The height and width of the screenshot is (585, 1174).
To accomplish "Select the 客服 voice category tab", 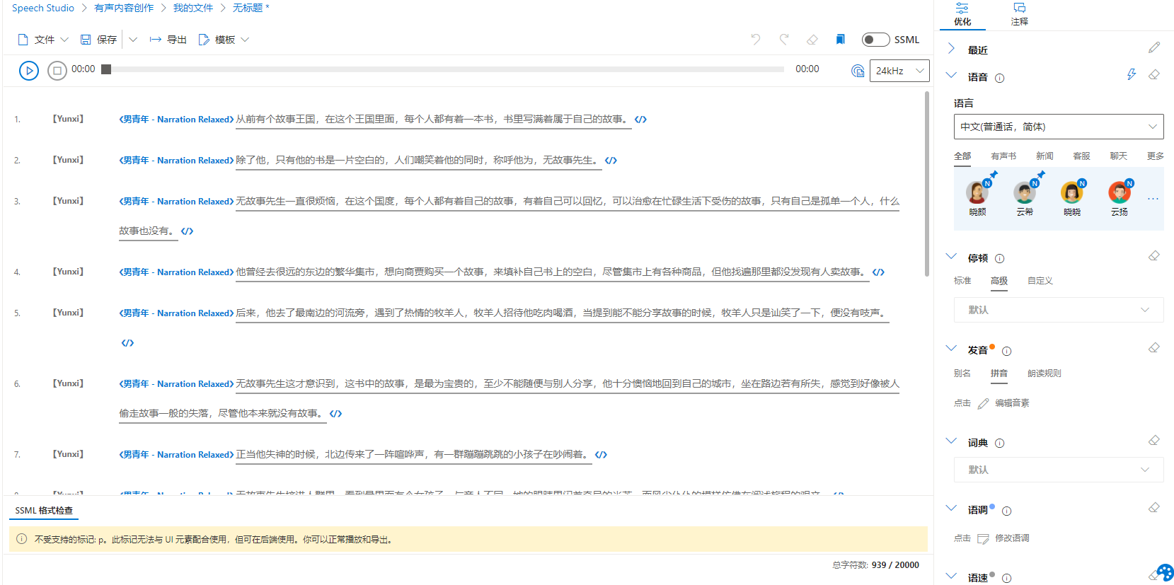I will (1081, 156).
